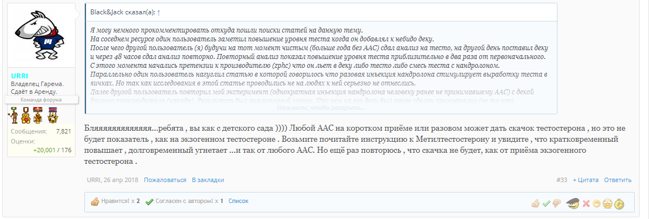Expand the quote via 'Нажмите, чтобы раскрыть...'
This screenshot has height=219, width=649.
[321, 108]
